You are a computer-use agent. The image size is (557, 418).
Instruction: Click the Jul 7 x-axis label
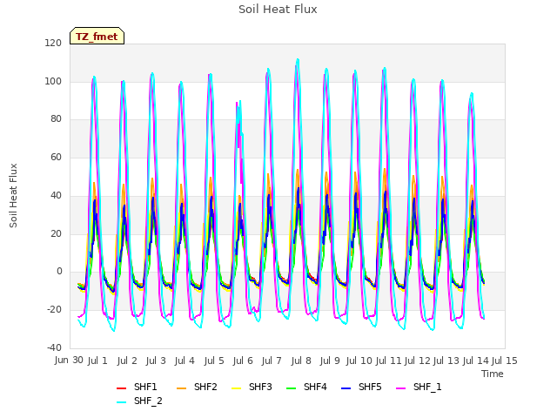coord(272,361)
